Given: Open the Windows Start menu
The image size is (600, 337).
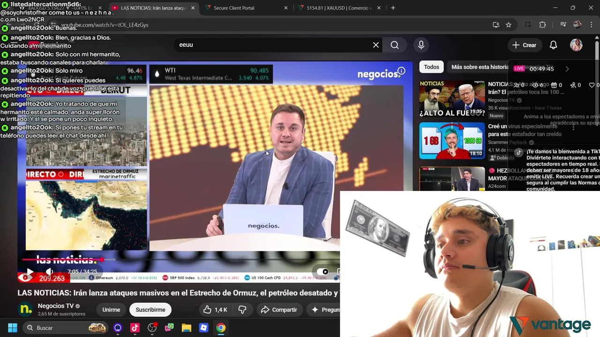Looking at the screenshot, I should tap(13, 328).
